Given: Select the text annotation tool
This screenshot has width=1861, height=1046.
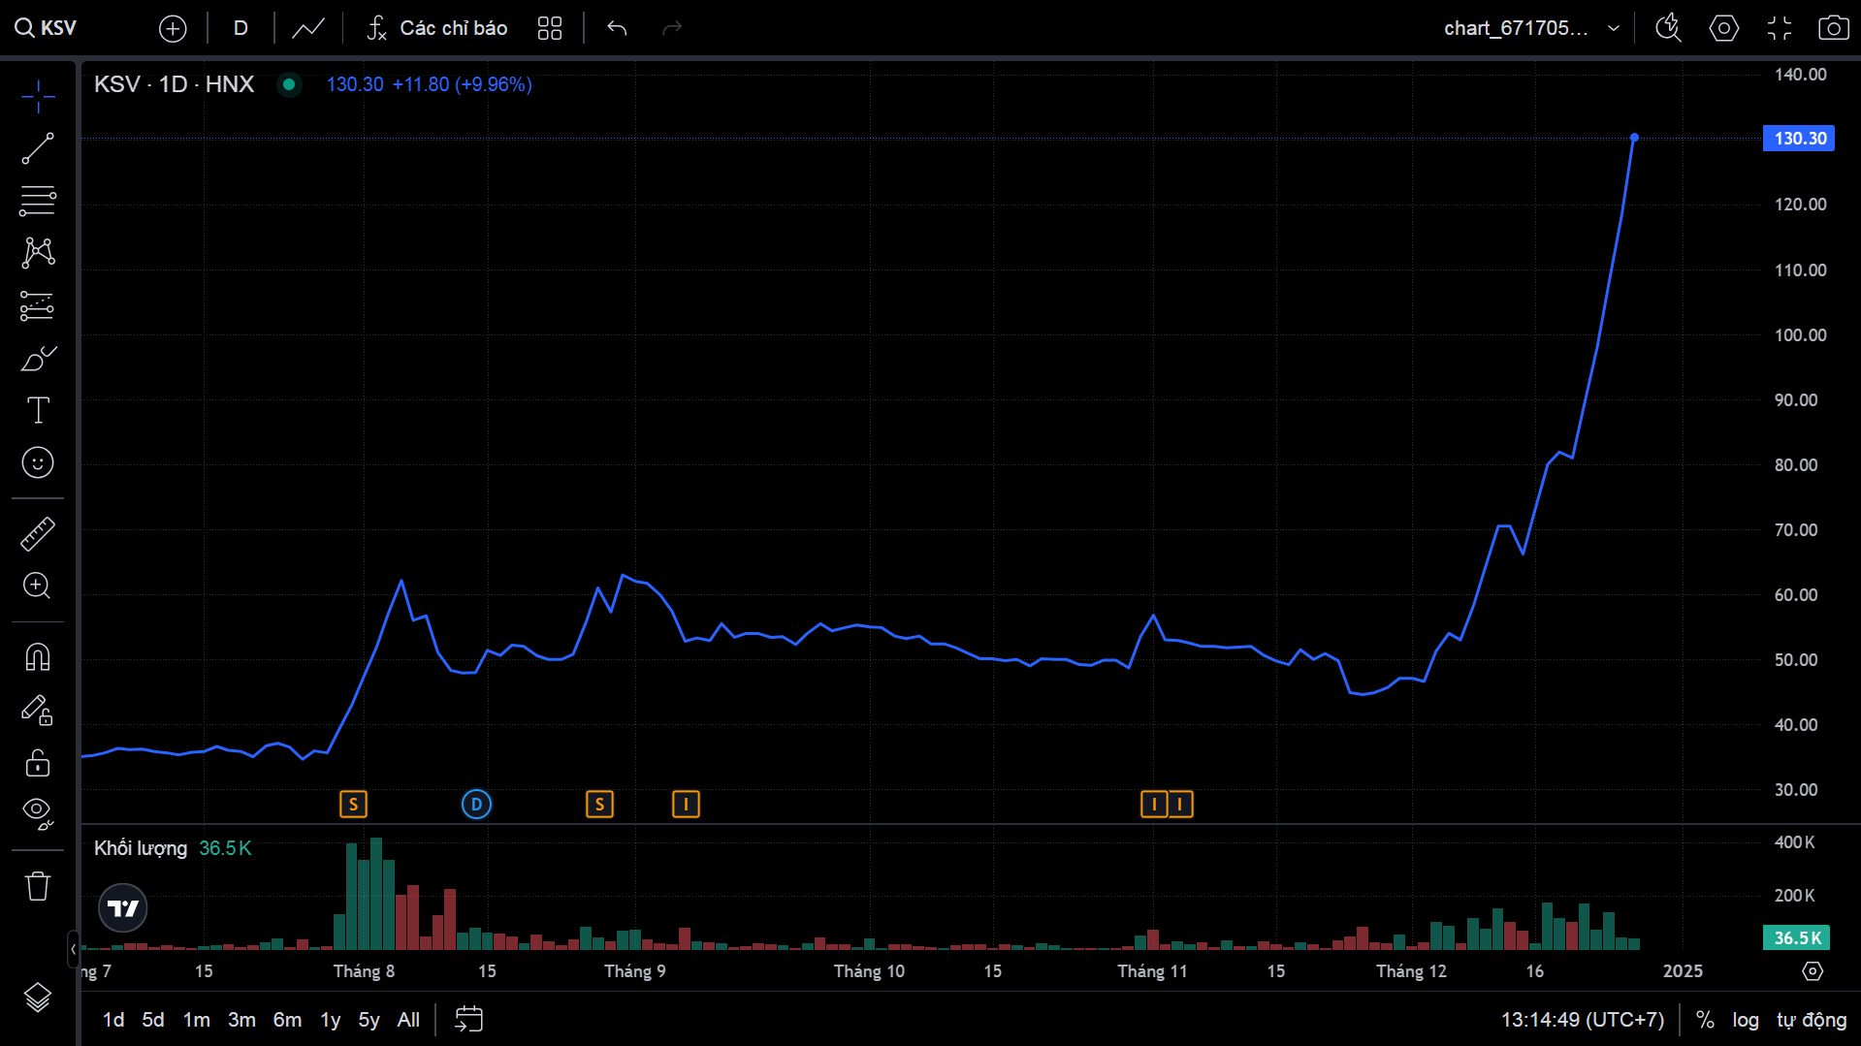Looking at the screenshot, I should pos(38,410).
